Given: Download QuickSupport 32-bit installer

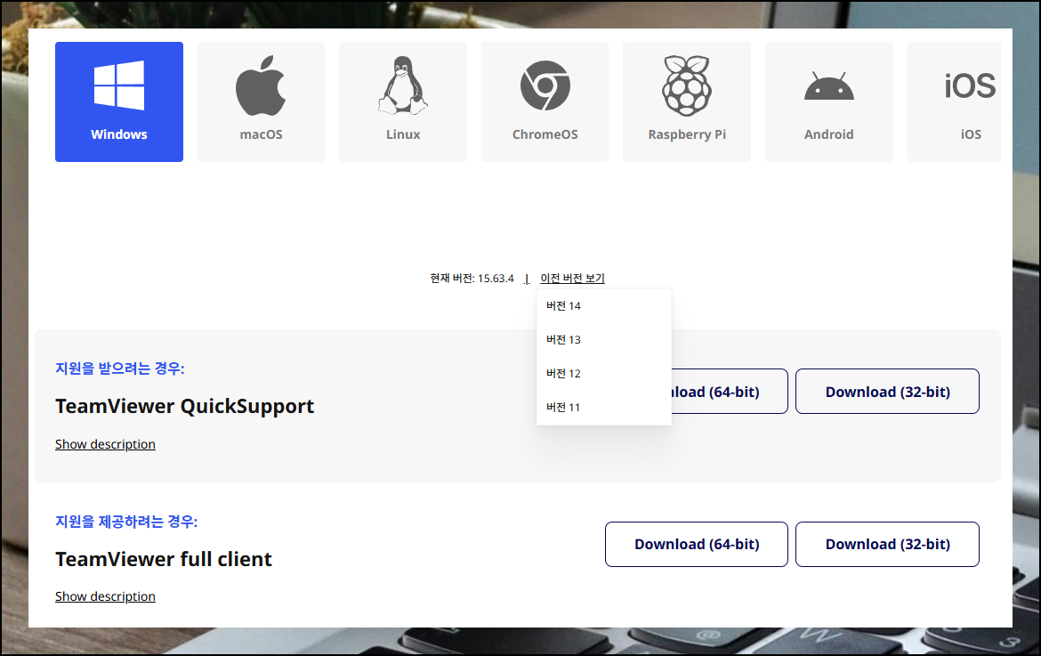Looking at the screenshot, I should click(888, 392).
